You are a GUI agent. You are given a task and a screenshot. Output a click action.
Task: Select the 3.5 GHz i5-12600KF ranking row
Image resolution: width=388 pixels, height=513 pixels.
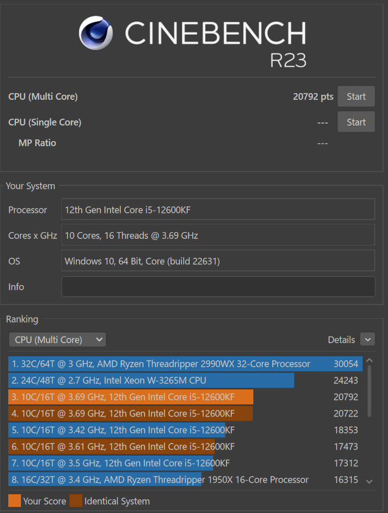185,463
